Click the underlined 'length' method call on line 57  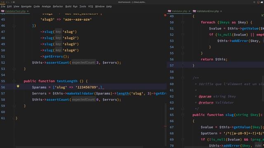tap(123, 93)
